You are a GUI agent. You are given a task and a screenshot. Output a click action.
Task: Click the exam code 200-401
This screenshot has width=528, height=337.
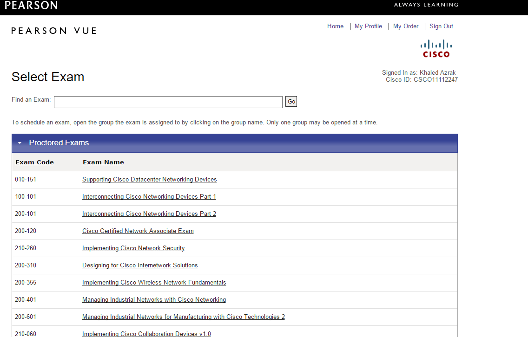point(25,300)
